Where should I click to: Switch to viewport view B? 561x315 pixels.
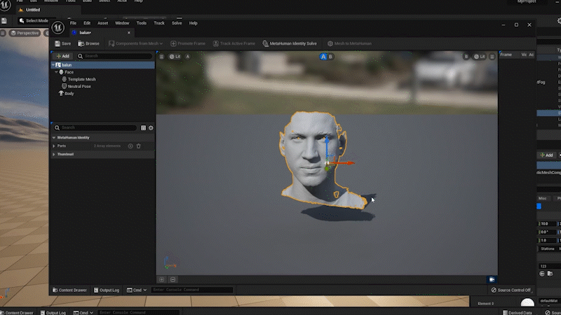(330, 57)
